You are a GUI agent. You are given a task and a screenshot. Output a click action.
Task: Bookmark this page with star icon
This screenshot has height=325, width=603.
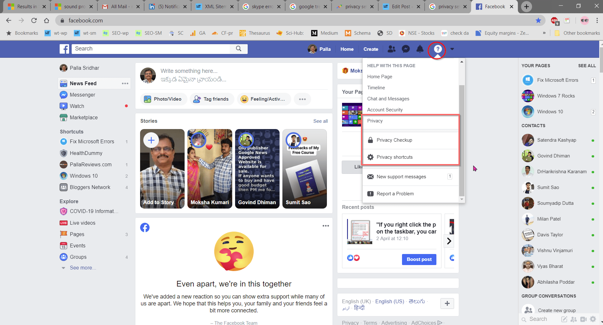(538, 21)
